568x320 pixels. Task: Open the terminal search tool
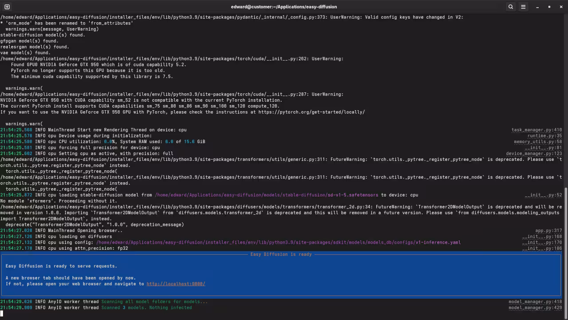[x=511, y=7]
